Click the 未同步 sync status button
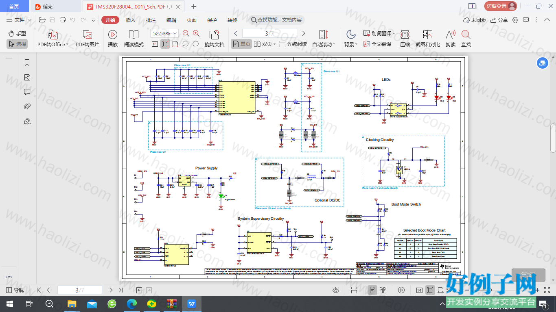 pyautogui.click(x=475, y=20)
